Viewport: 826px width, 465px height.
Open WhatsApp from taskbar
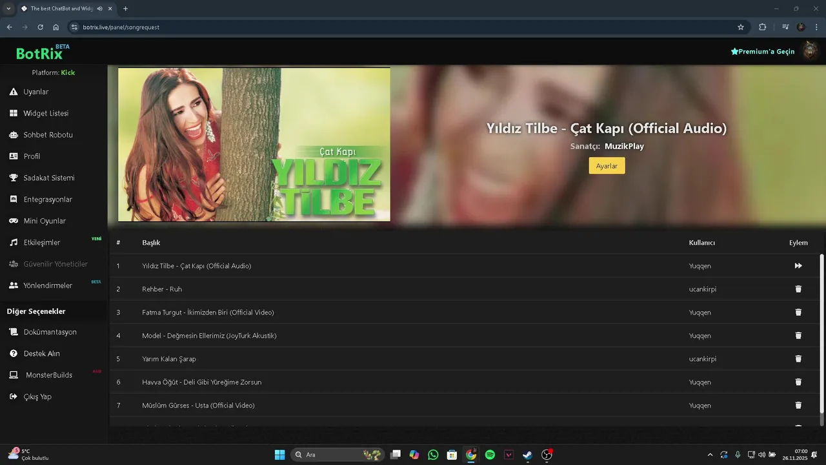click(x=433, y=455)
